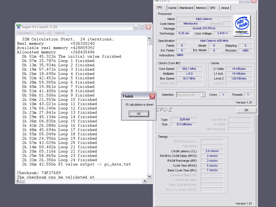This screenshot has height=207, width=276.
Task: Click the OK button in CPU-Z window
Action: click(x=246, y=110)
